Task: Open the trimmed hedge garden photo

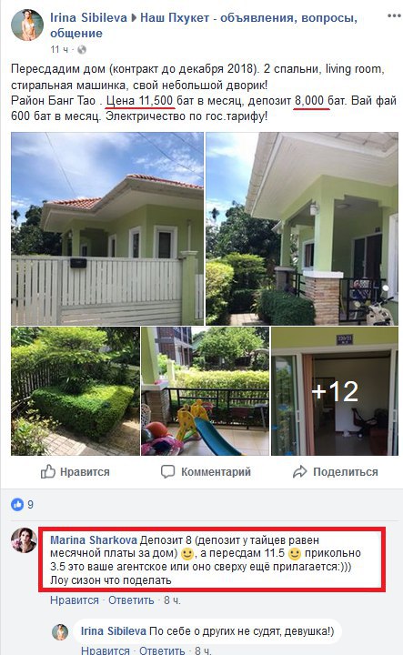Action: click(x=76, y=391)
